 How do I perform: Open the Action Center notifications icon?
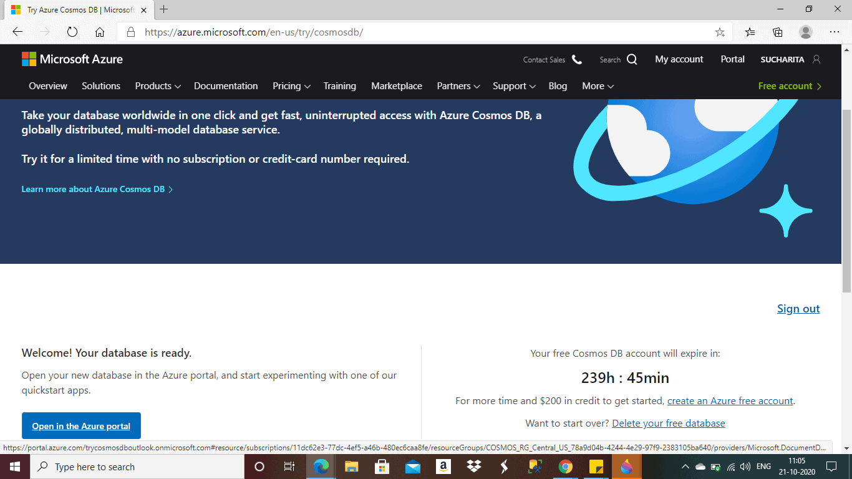point(831,467)
